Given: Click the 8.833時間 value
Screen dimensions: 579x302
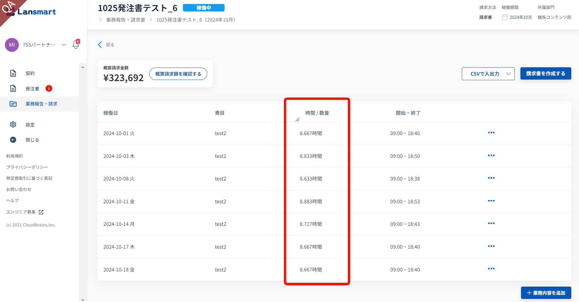Looking at the screenshot, I should pyautogui.click(x=311, y=156).
